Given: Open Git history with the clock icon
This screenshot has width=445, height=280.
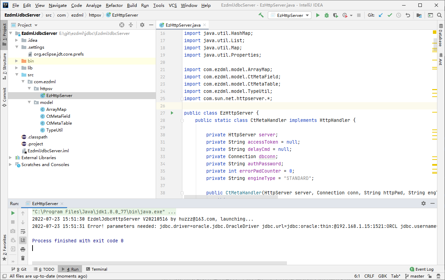Looking at the screenshot, I should pyautogui.click(x=399, y=15).
